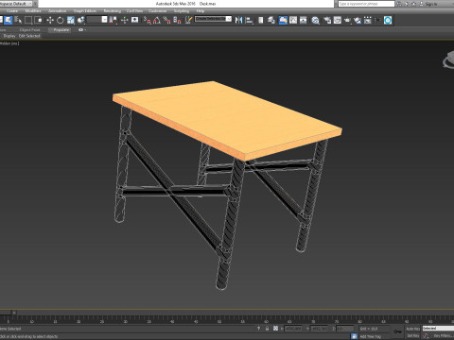Click the Autodesk A360 round icon
454x340 pixels.
(x=388, y=20)
